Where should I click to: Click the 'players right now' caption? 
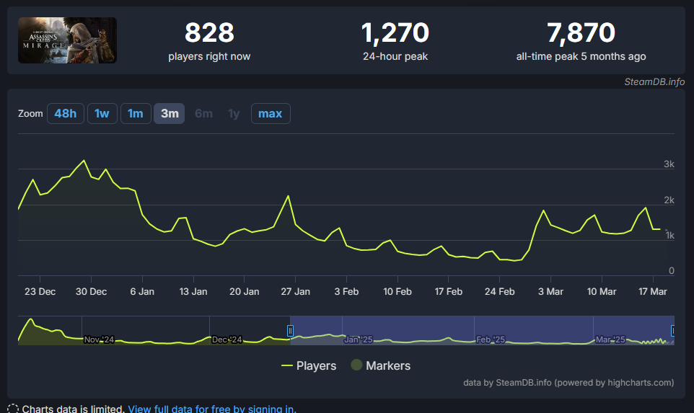tap(209, 57)
